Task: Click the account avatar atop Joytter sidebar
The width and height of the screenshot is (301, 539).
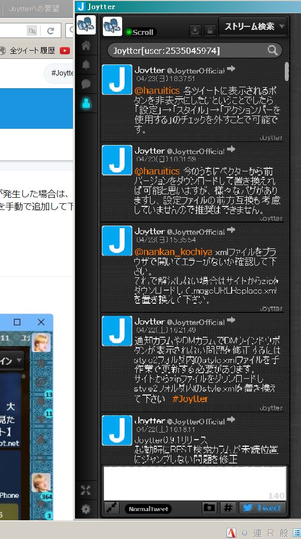Action: click(x=86, y=25)
